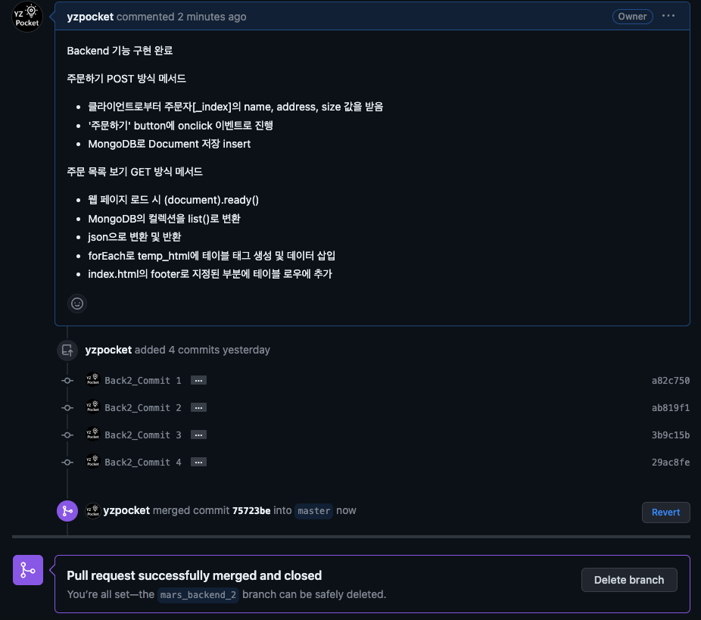Expand Back2_Commit 4 message ellipsis
This screenshot has height=620, width=701.
pos(198,463)
